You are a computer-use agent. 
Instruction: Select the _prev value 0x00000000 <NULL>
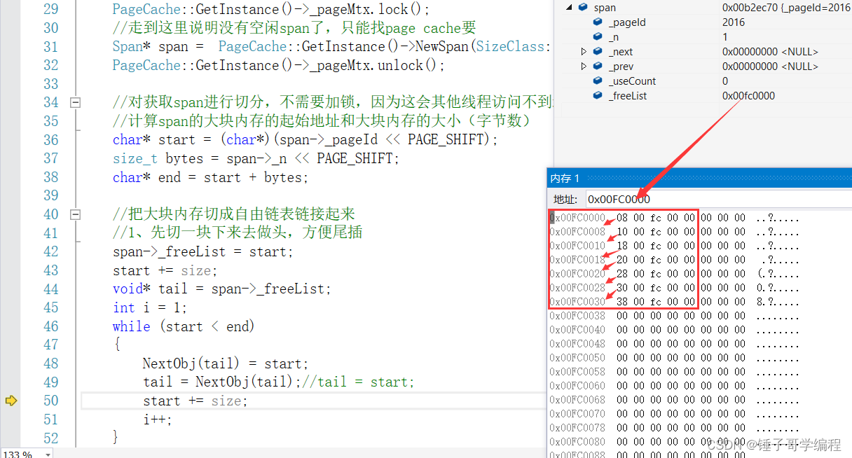770,67
